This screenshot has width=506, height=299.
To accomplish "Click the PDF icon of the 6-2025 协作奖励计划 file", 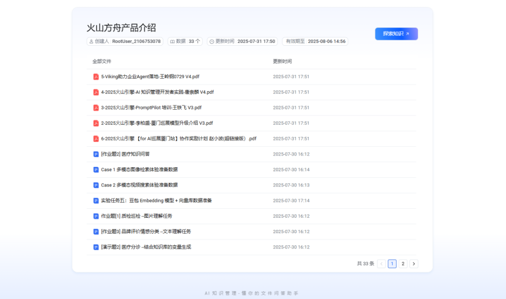I will [96, 139].
